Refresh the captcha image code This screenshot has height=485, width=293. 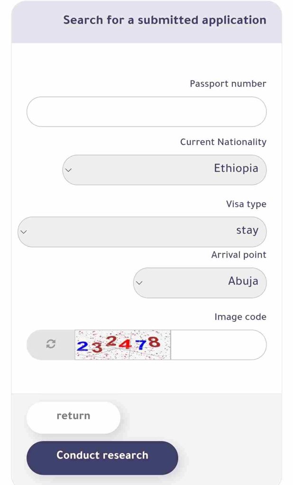point(51,344)
